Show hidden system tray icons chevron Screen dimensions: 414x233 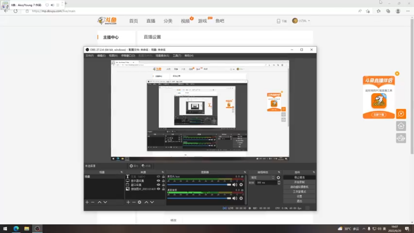pyautogui.click(x=364, y=228)
